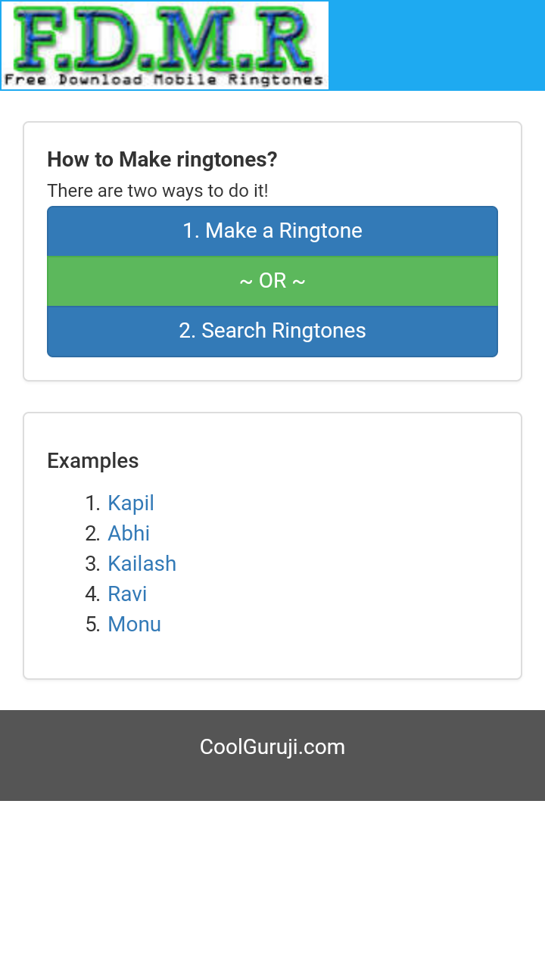Click the list number '1.' beside Kapil
The height and width of the screenshot is (969, 545).
click(x=93, y=503)
